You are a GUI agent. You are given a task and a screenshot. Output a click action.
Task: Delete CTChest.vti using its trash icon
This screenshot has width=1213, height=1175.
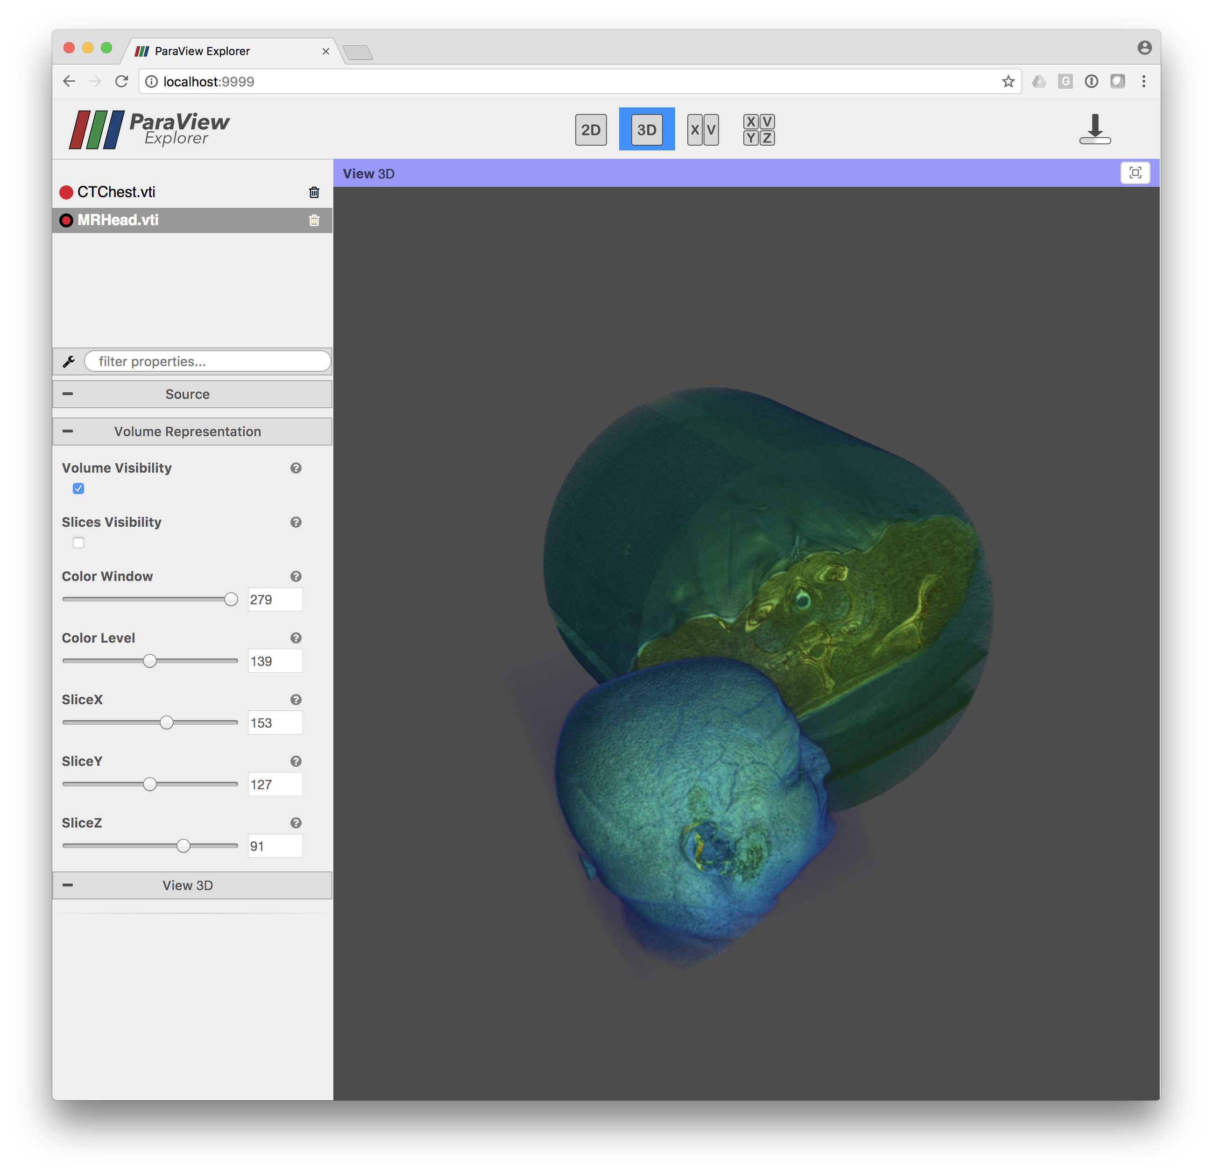coord(314,192)
